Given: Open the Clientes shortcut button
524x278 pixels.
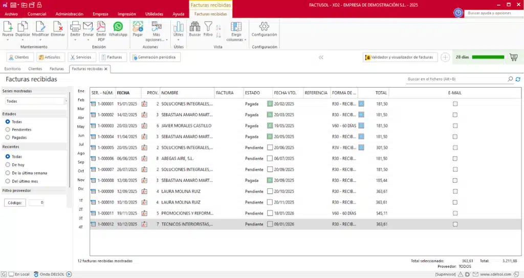Looking at the screenshot, I should [x=20, y=57].
